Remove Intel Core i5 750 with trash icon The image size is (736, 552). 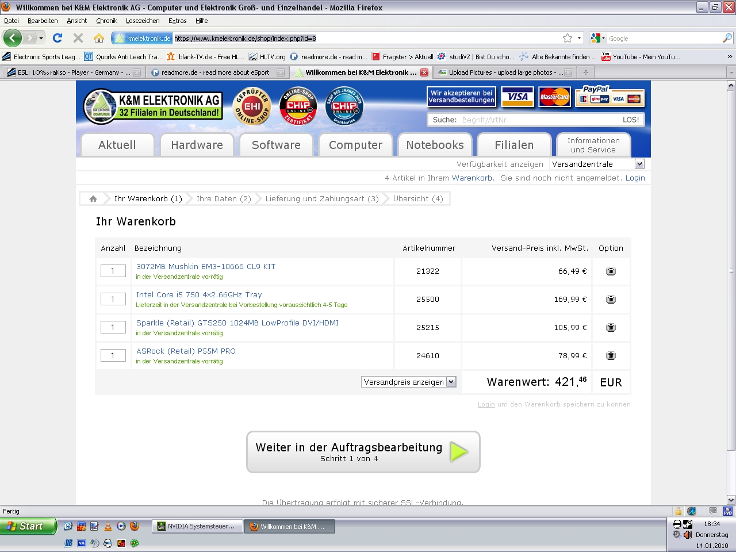coord(611,299)
